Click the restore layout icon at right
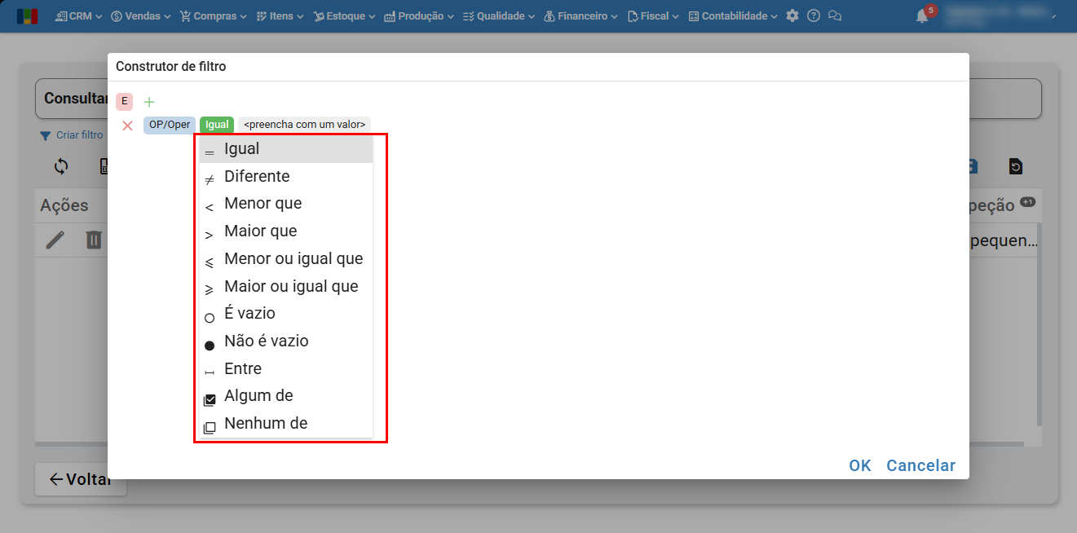This screenshot has height=533, width=1077. [x=1015, y=166]
